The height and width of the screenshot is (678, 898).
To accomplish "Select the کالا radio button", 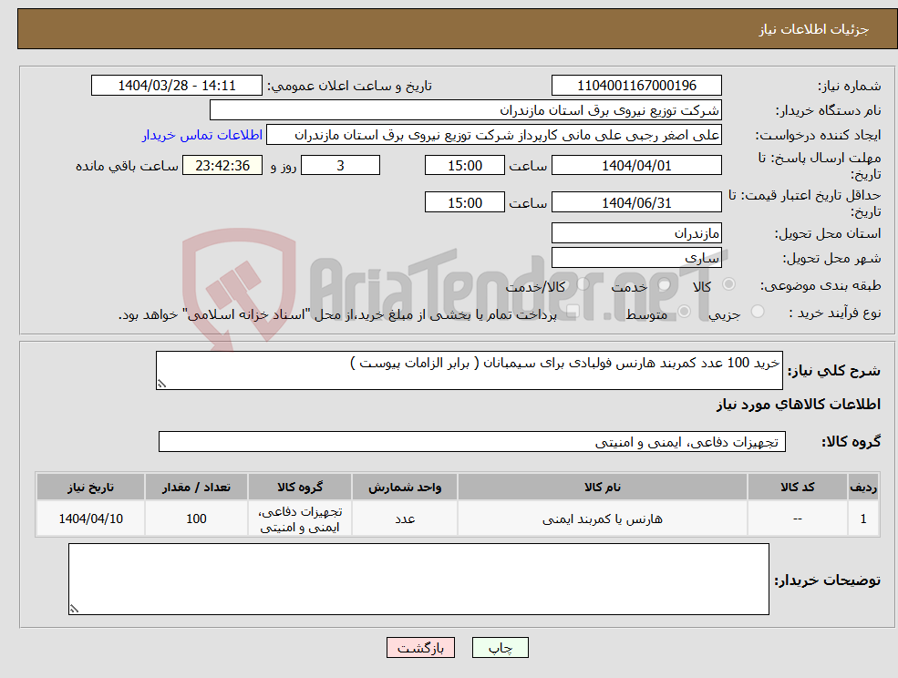I will (729, 284).
